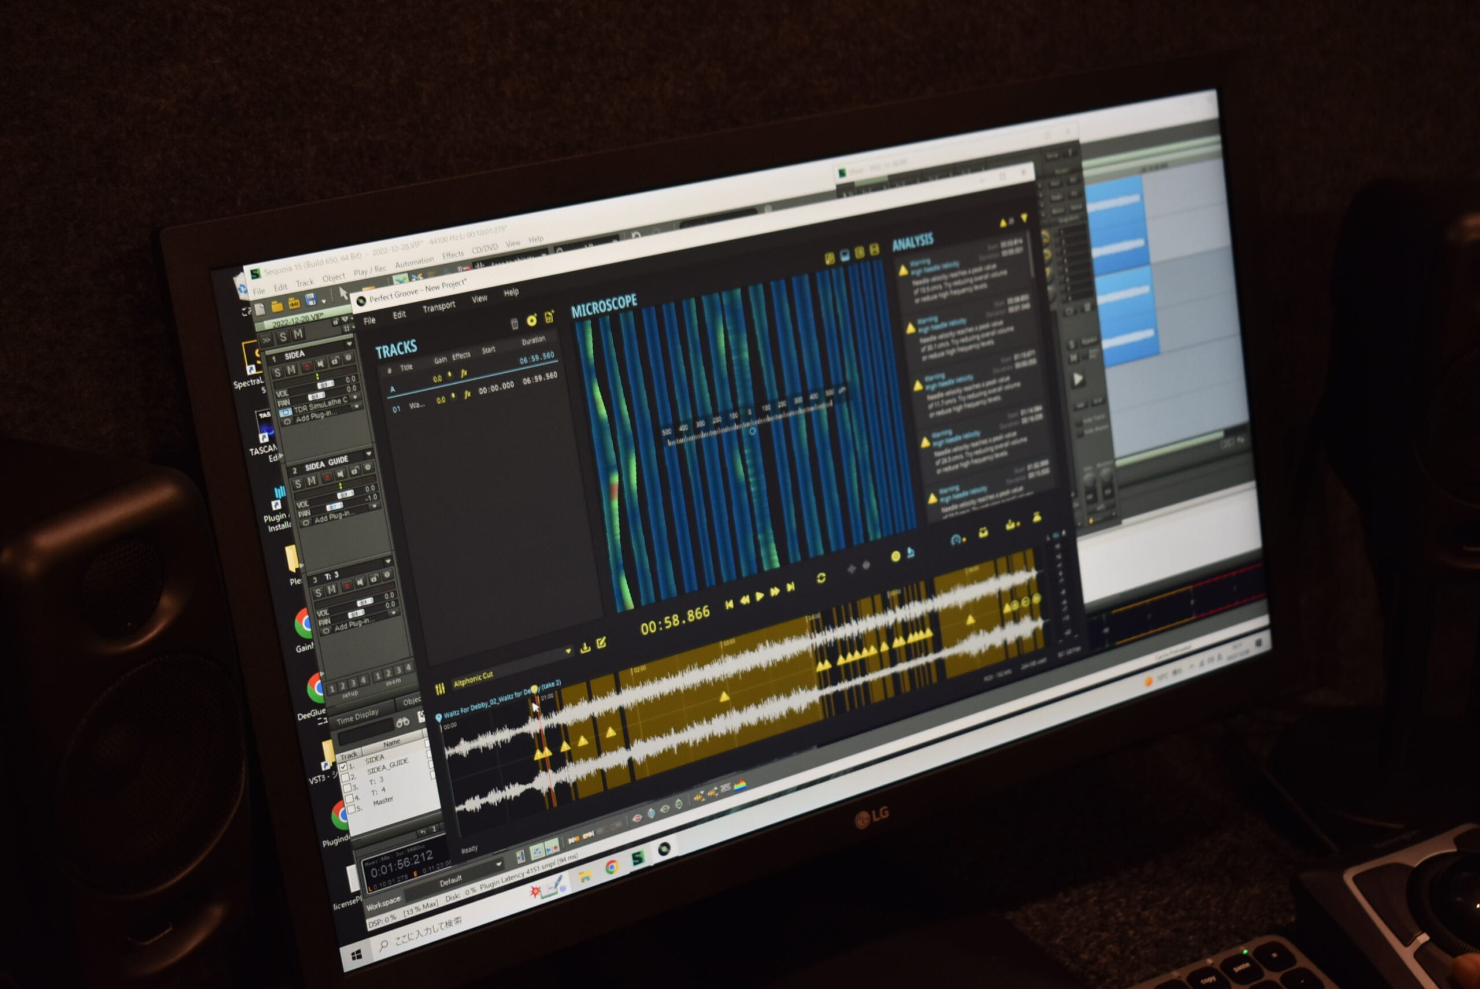The width and height of the screenshot is (1480, 989).
Task: Open the Transport menu in Perfect Groove
Action: click(x=439, y=306)
